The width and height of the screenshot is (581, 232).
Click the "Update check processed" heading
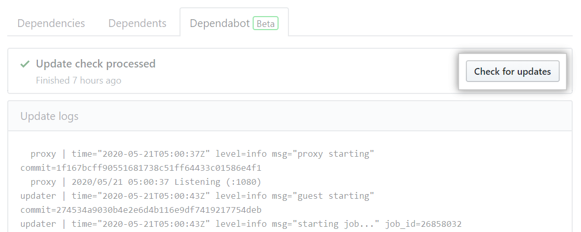click(95, 64)
